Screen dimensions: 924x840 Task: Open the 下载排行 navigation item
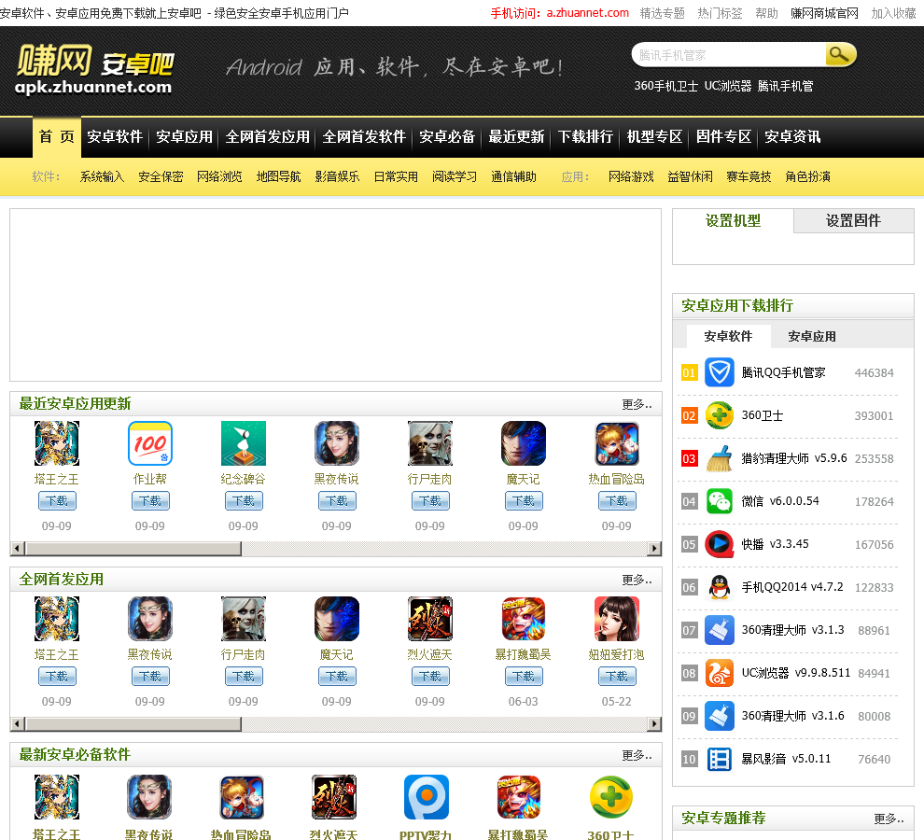click(x=586, y=137)
